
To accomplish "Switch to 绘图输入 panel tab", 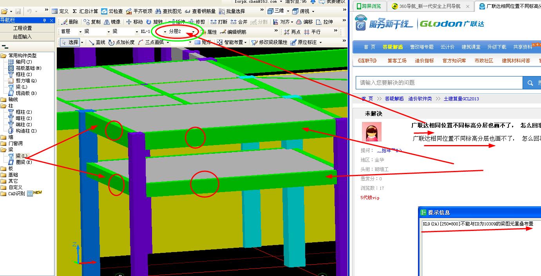I will [x=23, y=37].
